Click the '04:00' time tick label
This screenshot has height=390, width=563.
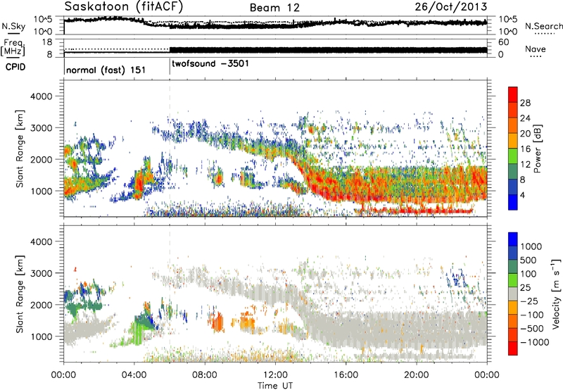click(134, 375)
